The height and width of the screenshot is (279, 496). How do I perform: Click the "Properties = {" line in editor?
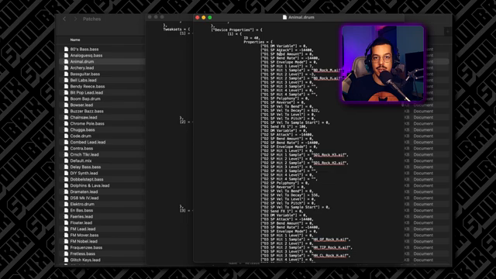[258, 42]
